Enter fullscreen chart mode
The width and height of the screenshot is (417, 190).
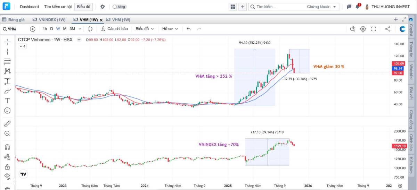point(374,29)
